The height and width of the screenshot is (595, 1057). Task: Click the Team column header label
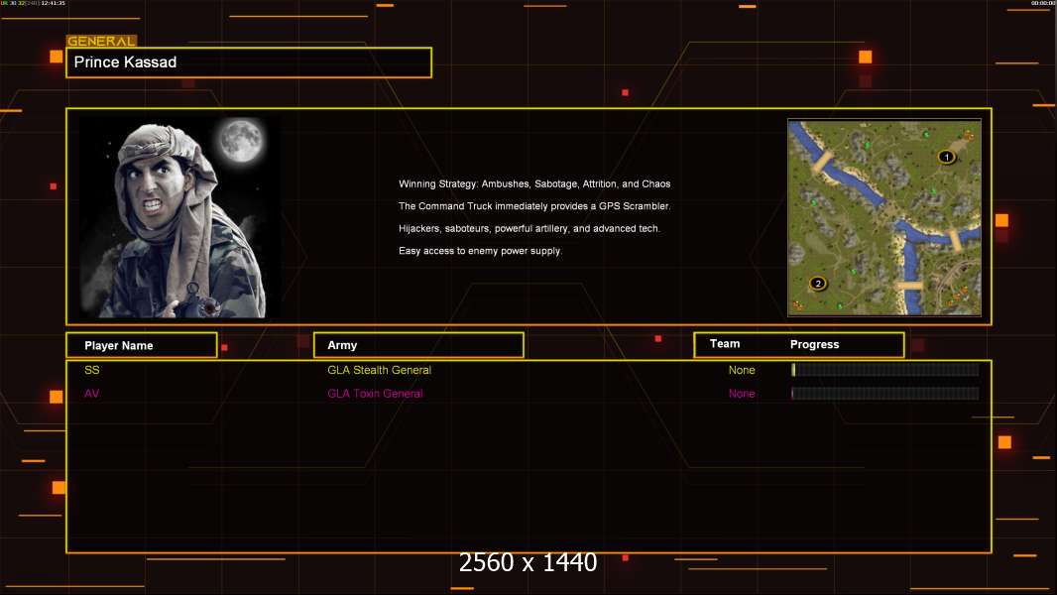tap(725, 344)
